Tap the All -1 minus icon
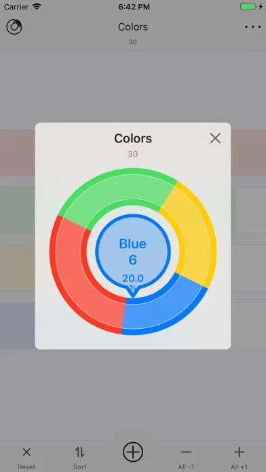The image size is (266, 472). pyautogui.click(x=186, y=452)
